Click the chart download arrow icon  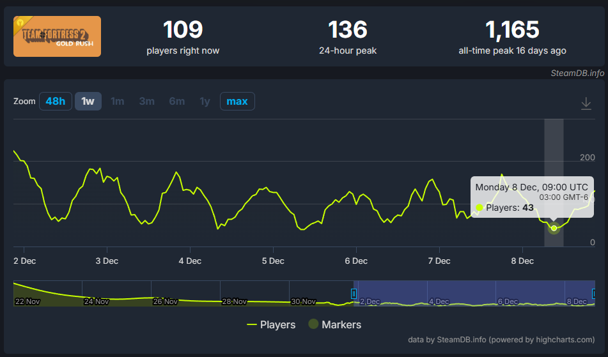tap(586, 103)
